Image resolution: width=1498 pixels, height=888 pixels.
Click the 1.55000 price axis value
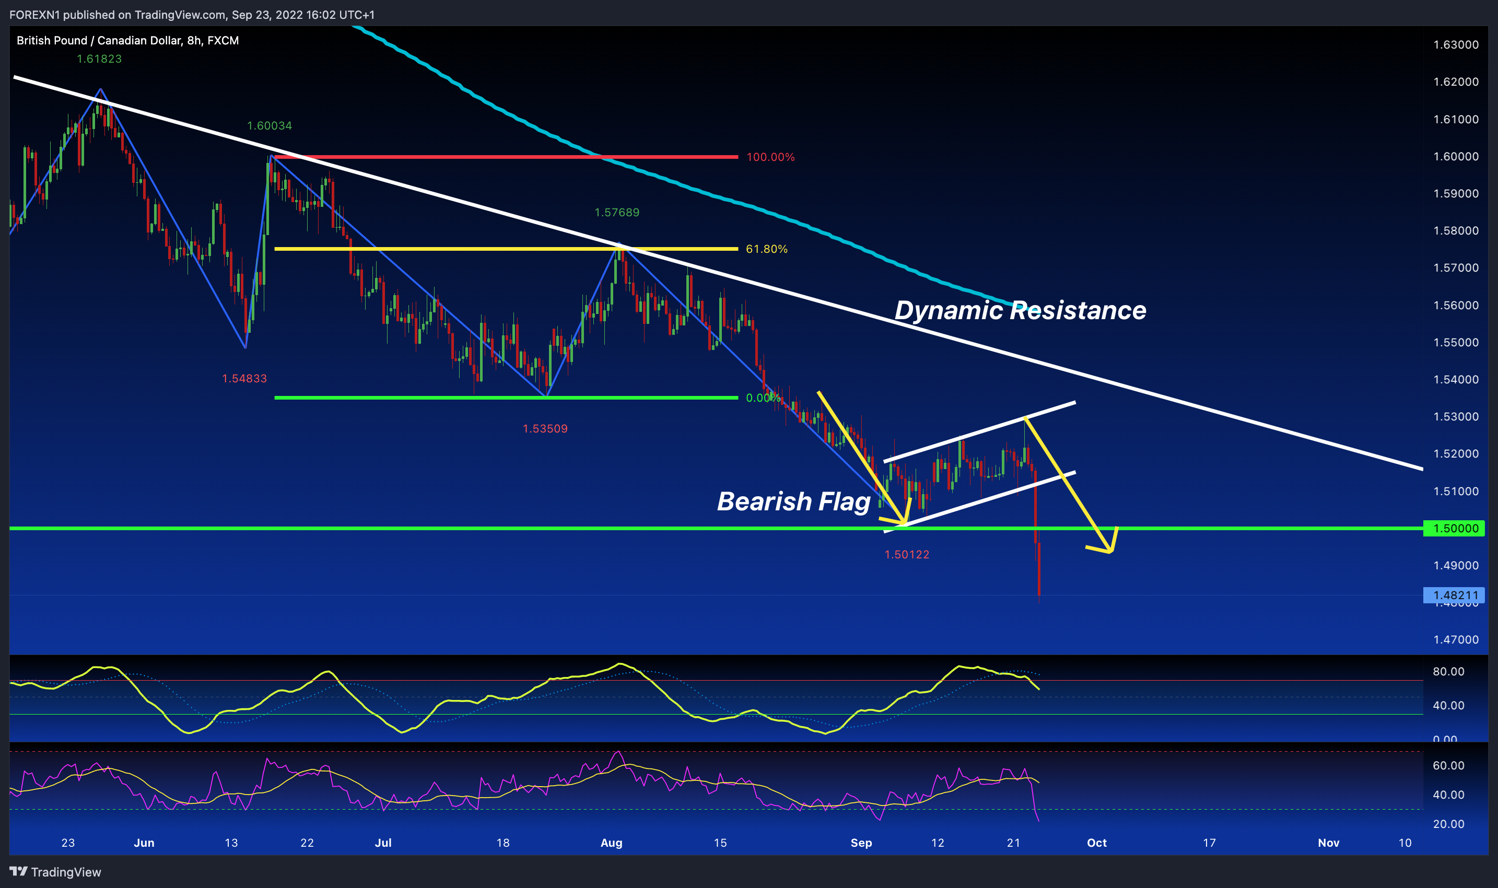[1456, 343]
